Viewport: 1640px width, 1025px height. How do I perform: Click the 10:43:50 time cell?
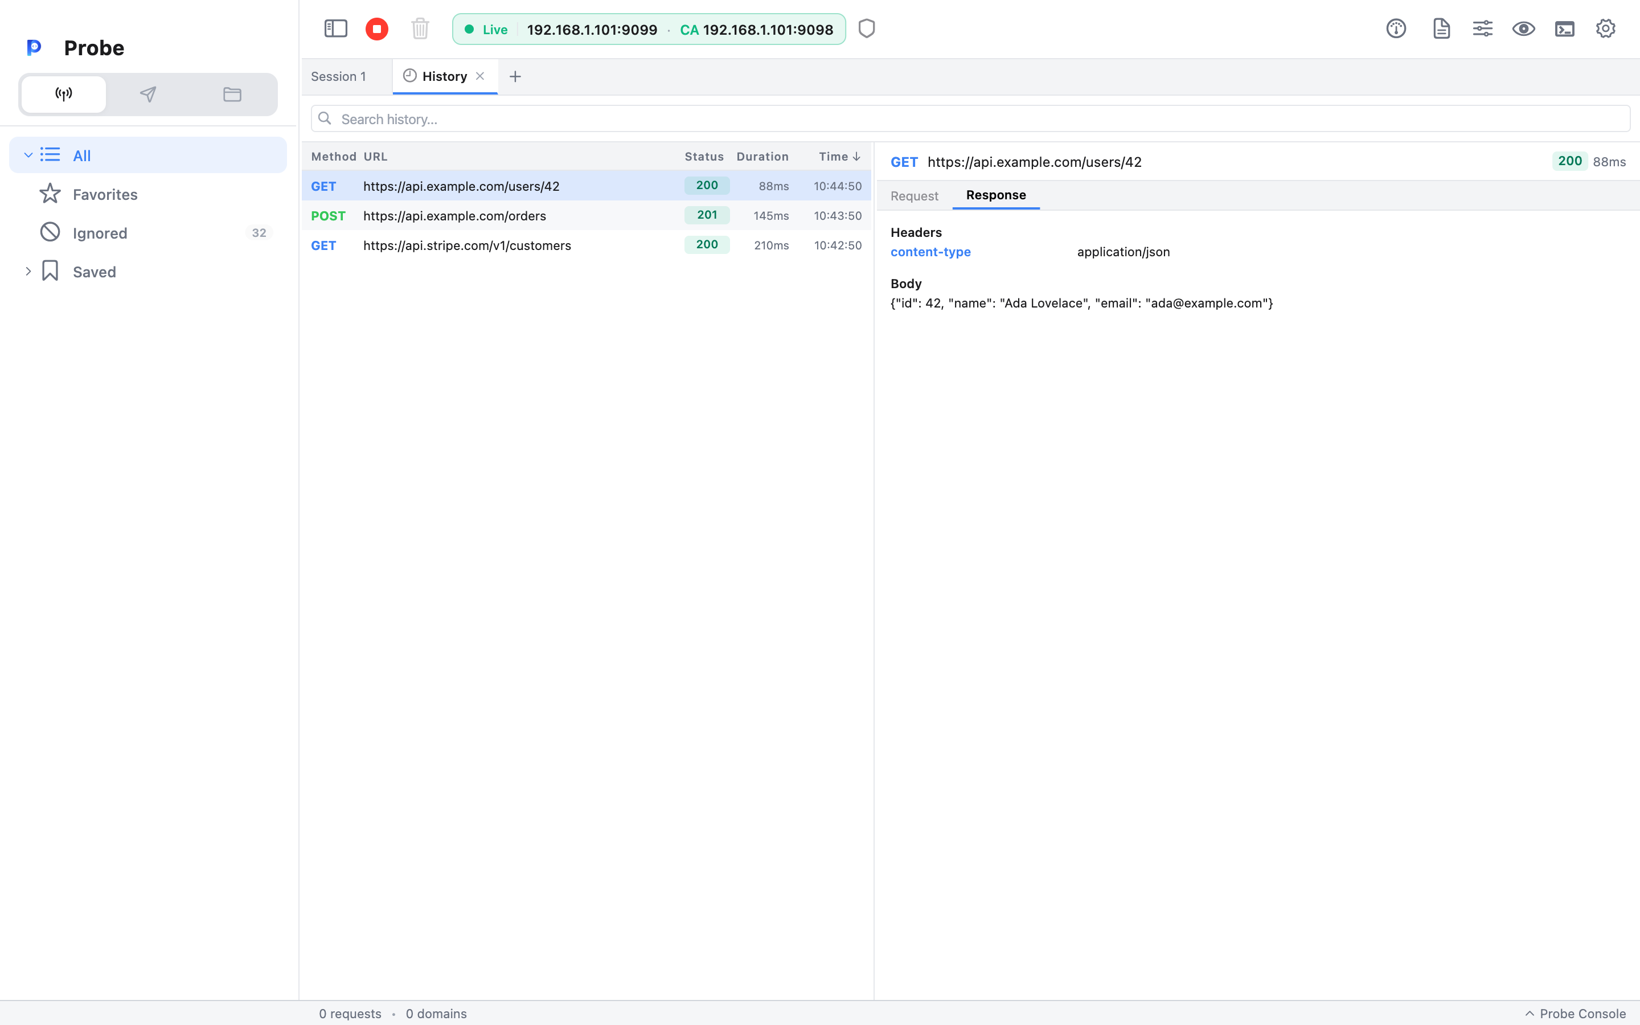point(838,216)
